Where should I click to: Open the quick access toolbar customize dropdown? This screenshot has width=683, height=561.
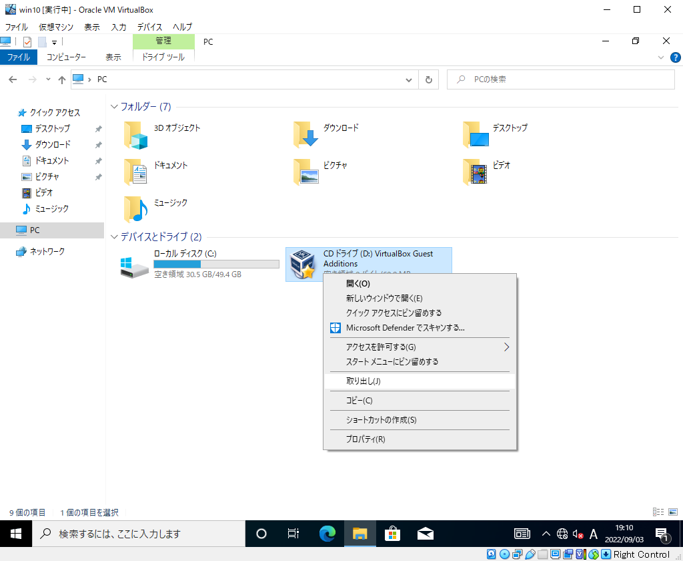coord(55,42)
